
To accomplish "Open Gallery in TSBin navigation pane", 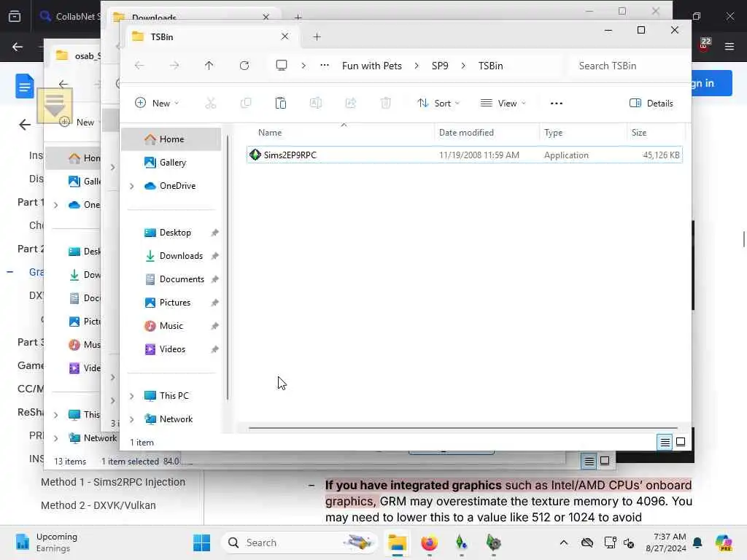I will click(x=171, y=163).
